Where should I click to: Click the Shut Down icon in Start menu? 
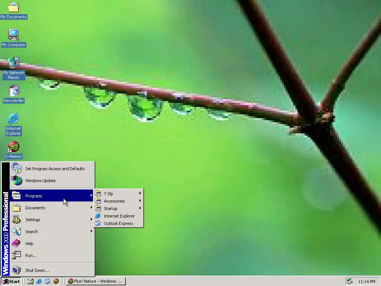(x=16, y=270)
